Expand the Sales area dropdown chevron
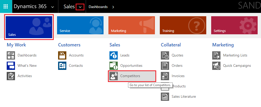This screenshot has height=107, width=261. 80,7
